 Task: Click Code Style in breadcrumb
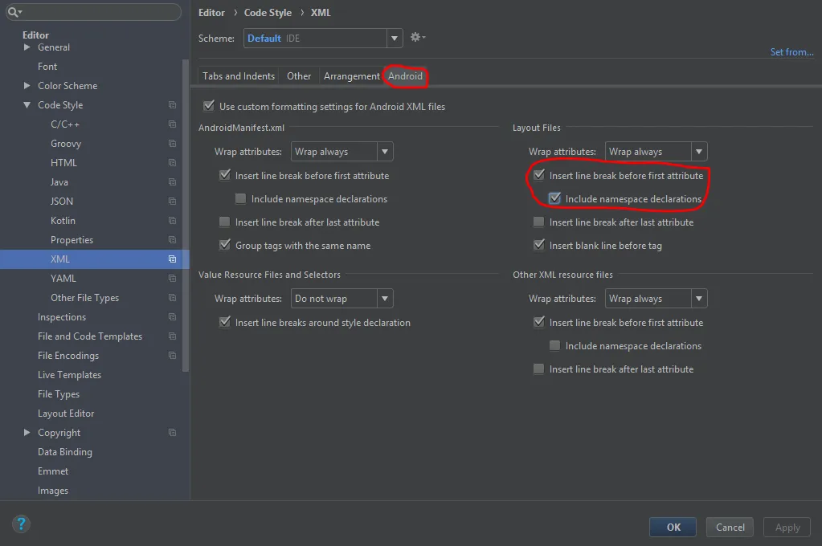point(268,13)
